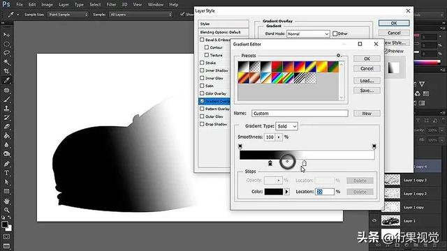Toggle visibility of Layer 1
Viewport: 447px width, 251px height.
[374, 220]
